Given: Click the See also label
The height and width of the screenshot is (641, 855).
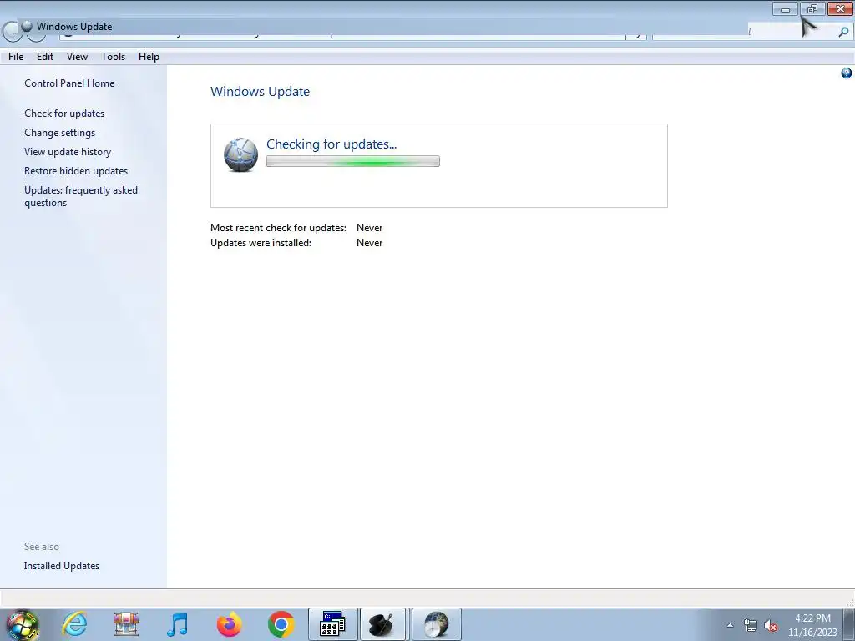Looking at the screenshot, I should 42,547.
